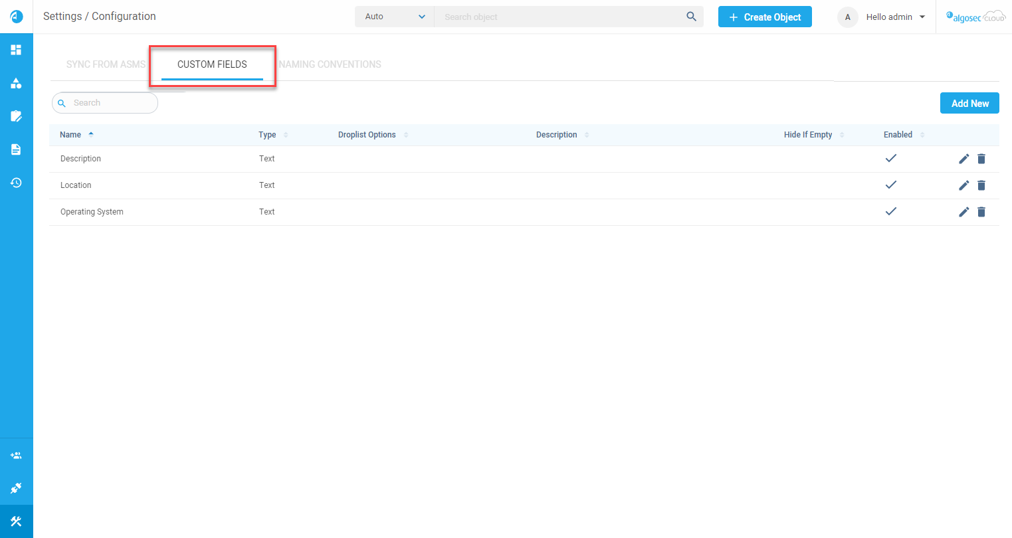Open the user management people icon
This screenshot has height=538, width=1012.
[16, 456]
